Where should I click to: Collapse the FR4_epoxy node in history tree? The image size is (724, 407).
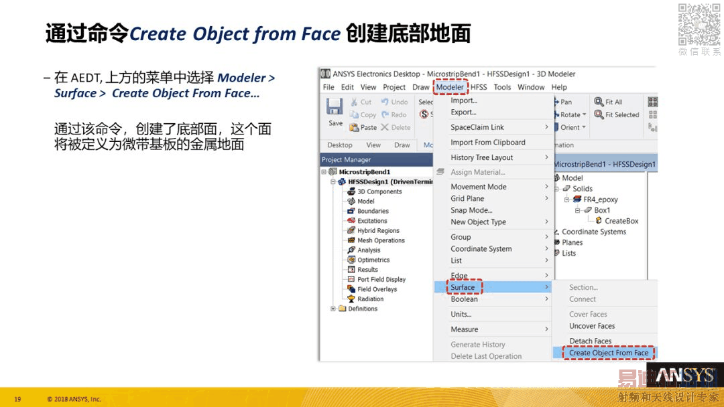click(x=567, y=199)
